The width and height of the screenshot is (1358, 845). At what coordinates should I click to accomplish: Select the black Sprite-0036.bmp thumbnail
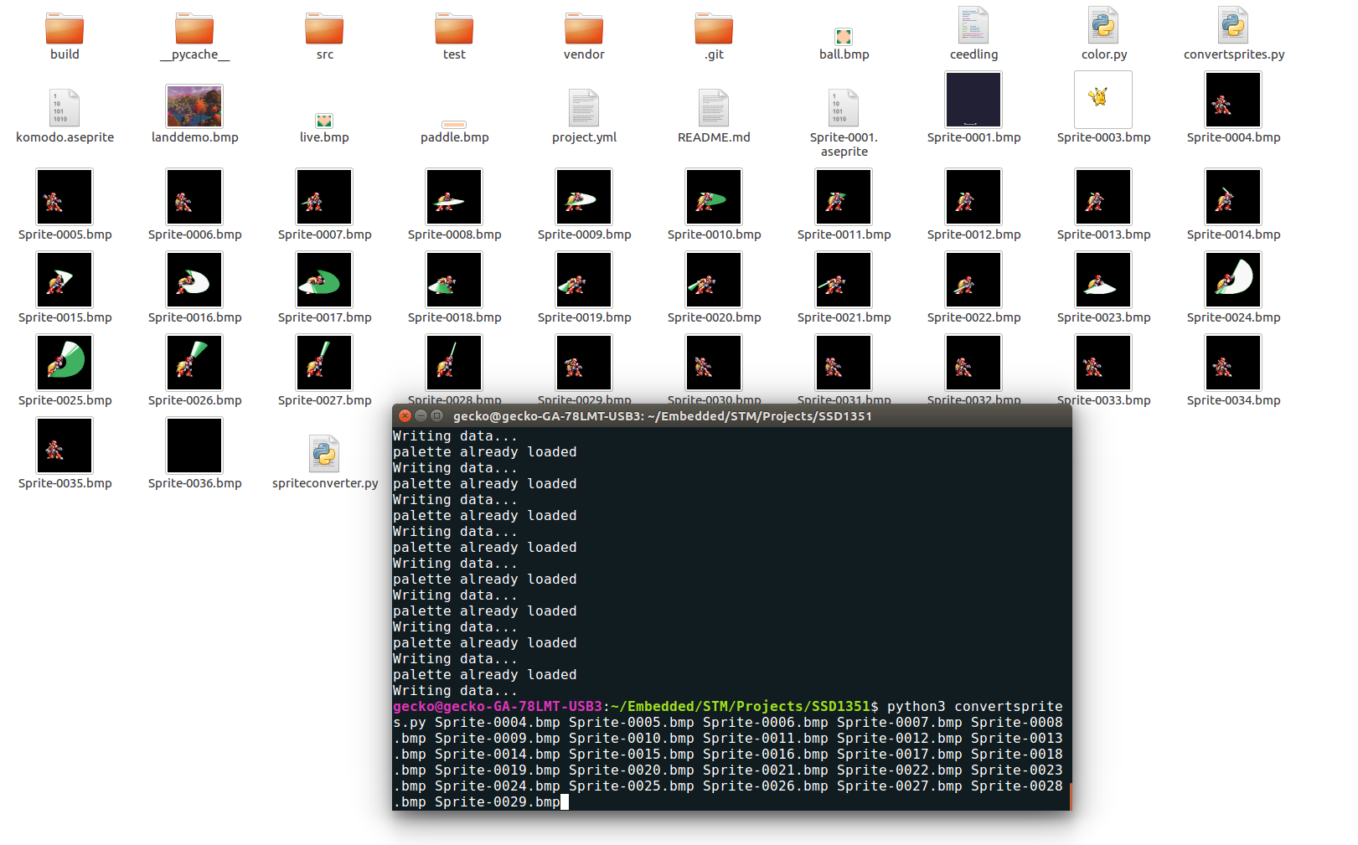click(x=194, y=446)
